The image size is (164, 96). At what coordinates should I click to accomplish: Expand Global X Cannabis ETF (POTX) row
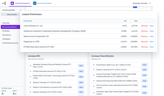pos(30,82)
